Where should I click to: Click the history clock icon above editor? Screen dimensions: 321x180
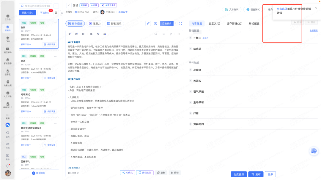(155, 24)
